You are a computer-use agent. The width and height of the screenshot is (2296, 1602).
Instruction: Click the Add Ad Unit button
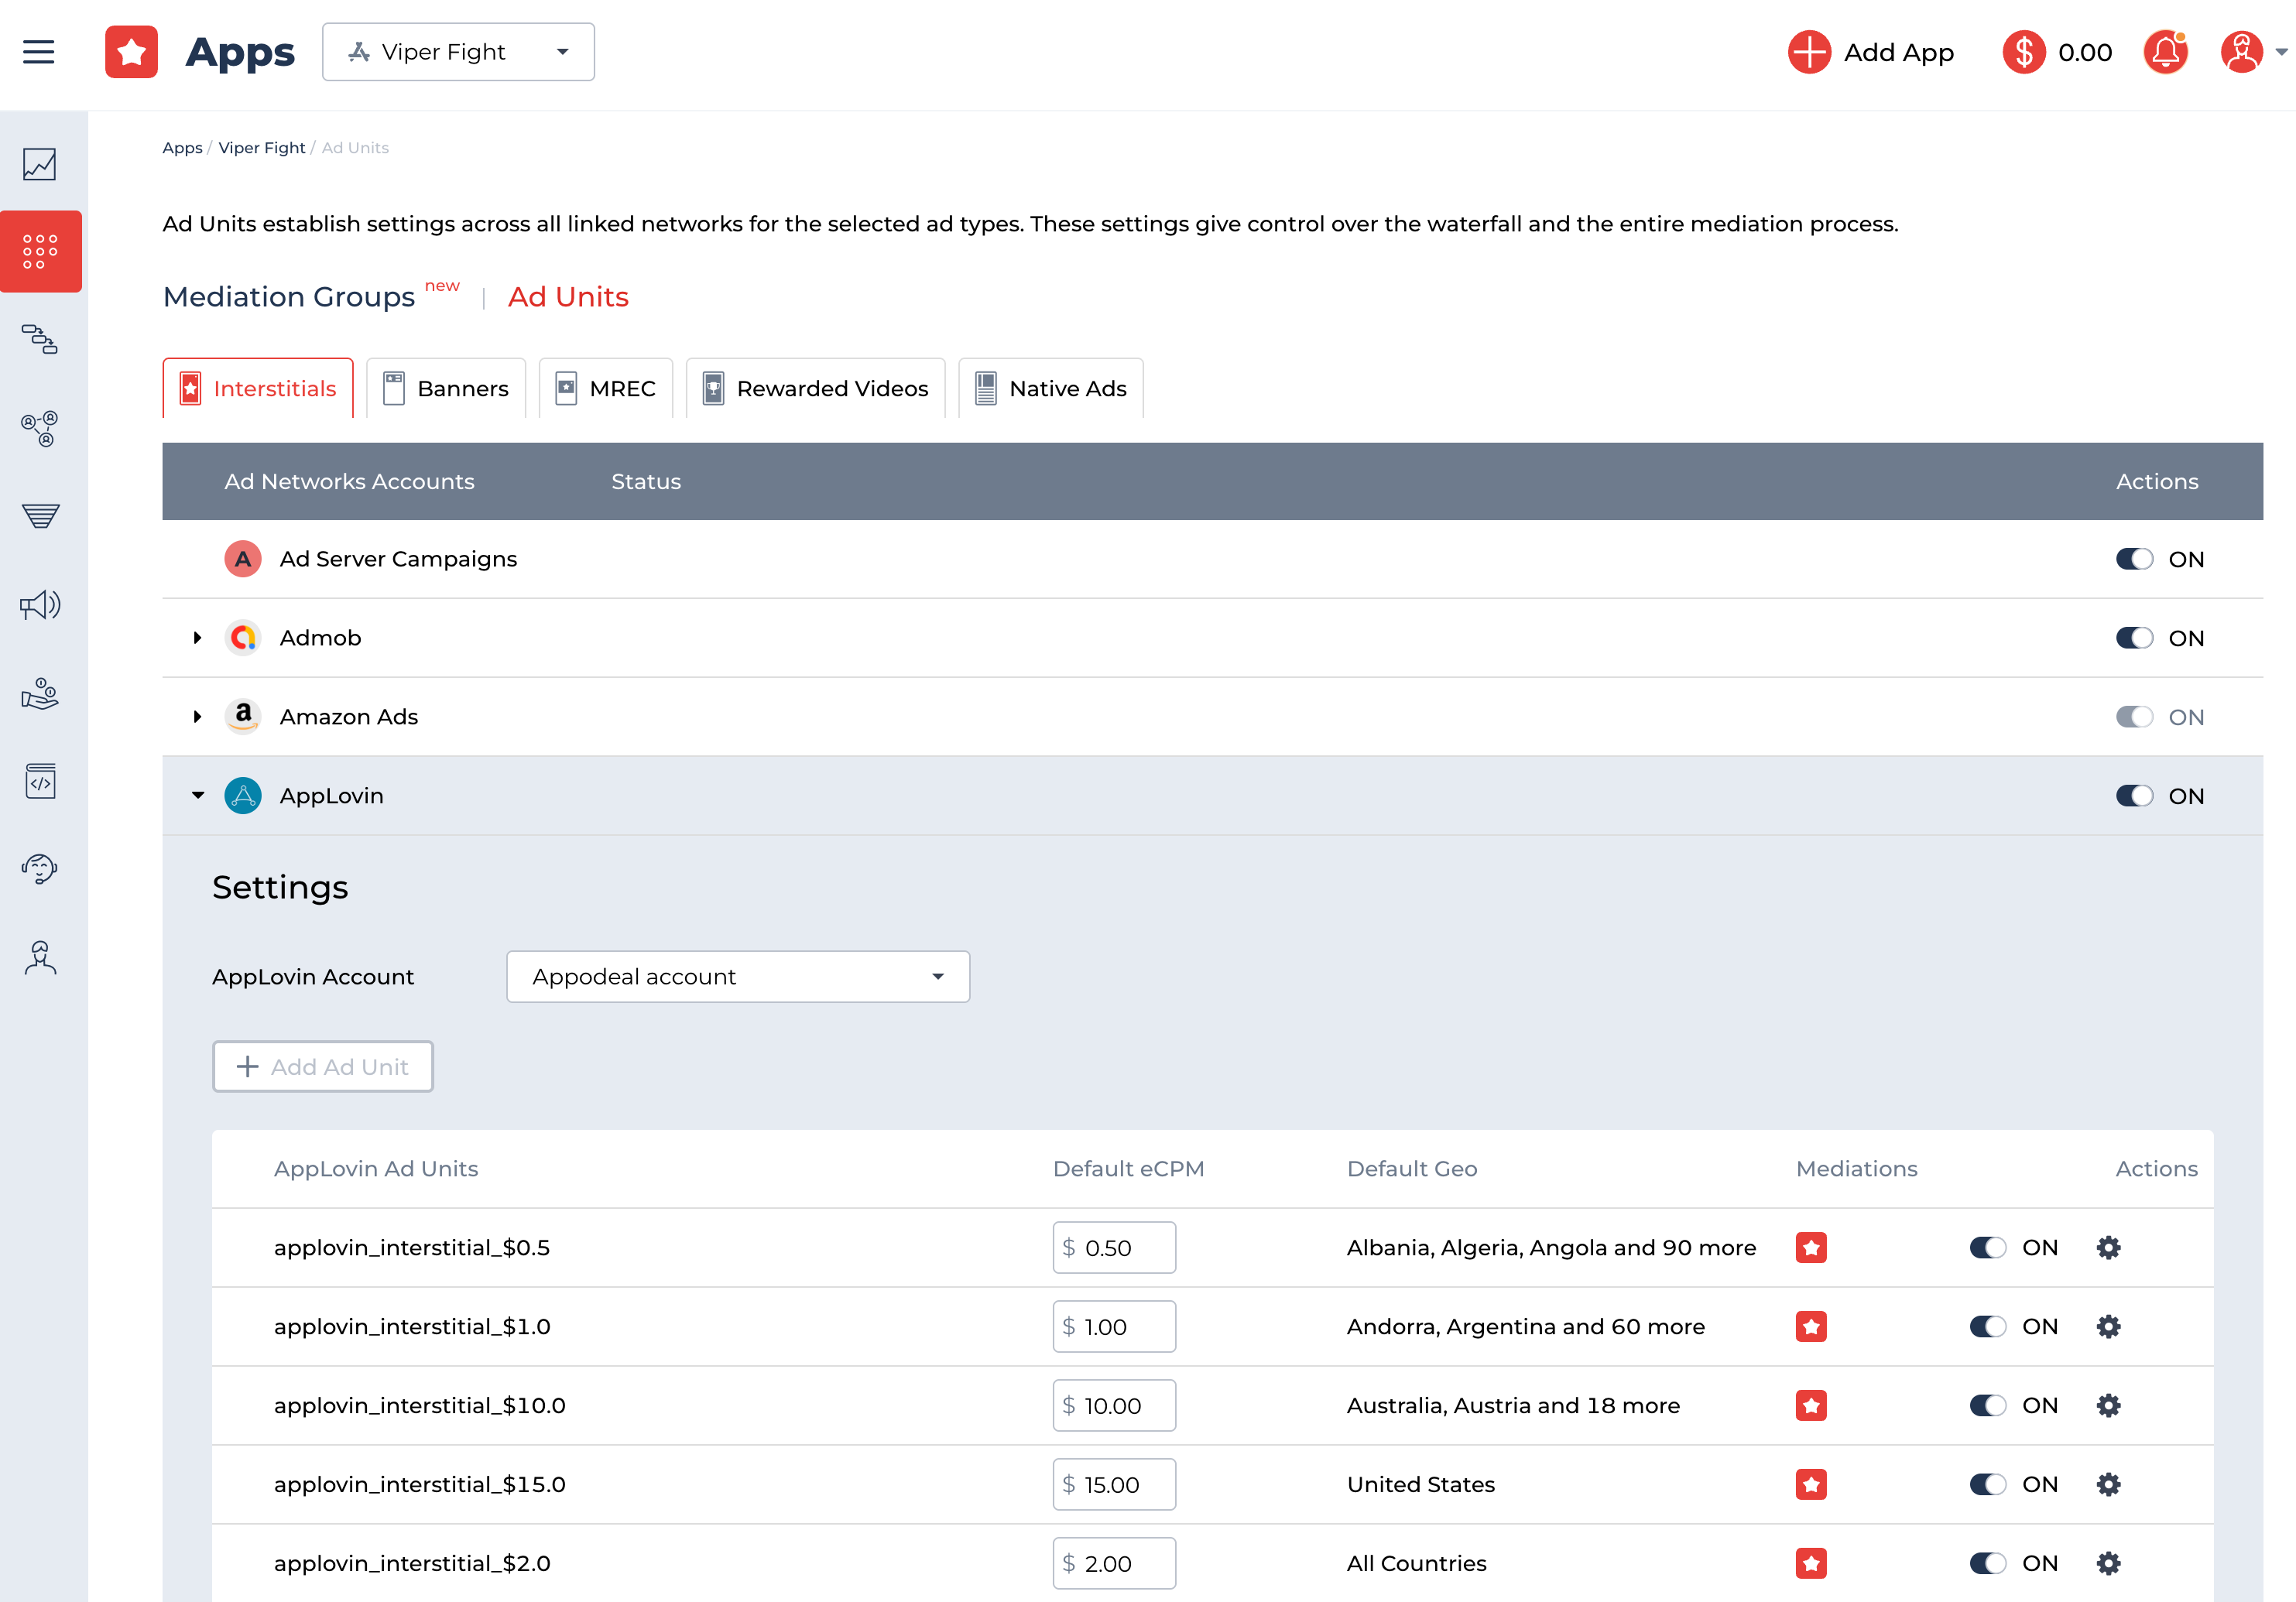click(322, 1067)
